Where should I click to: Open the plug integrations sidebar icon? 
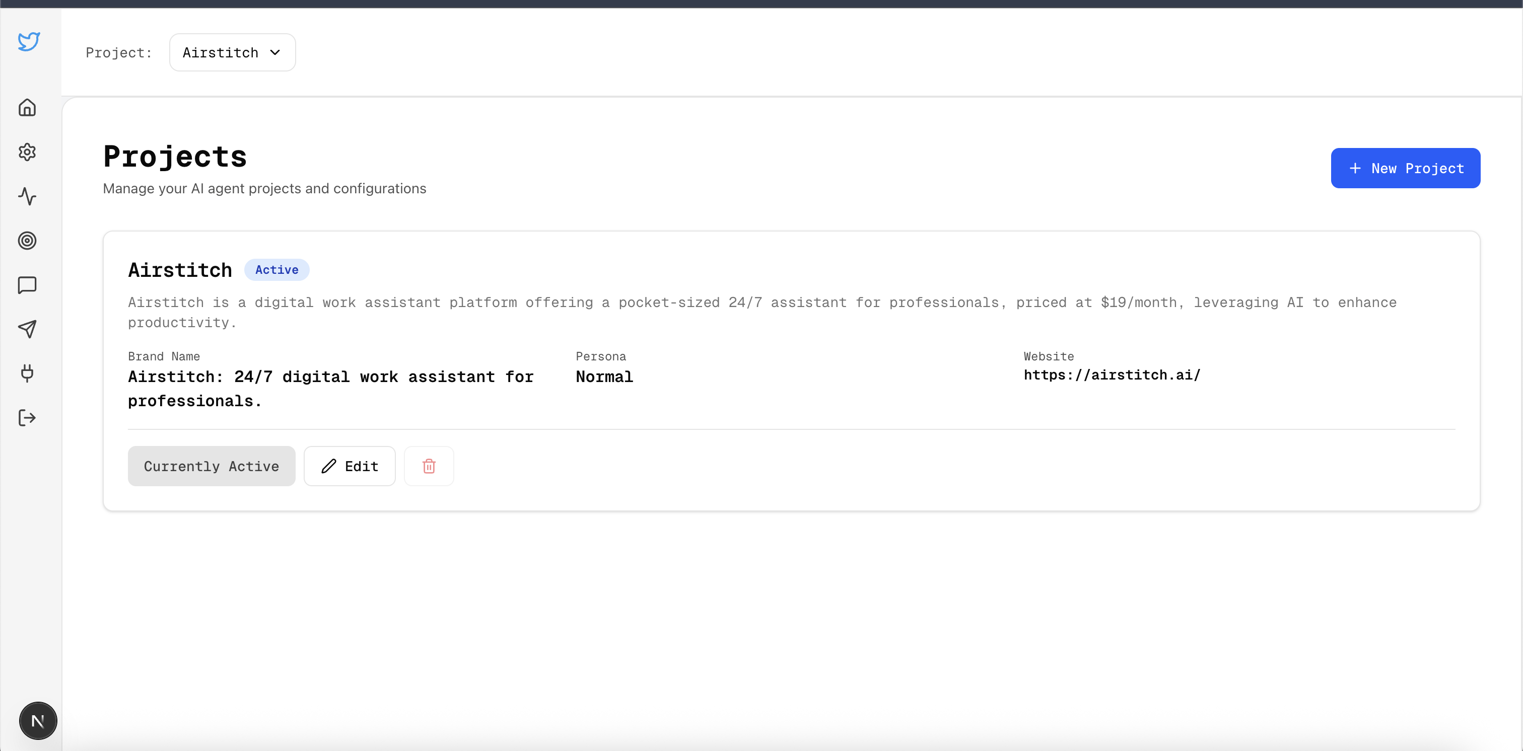pyautogui.click(x=27, y=373)
